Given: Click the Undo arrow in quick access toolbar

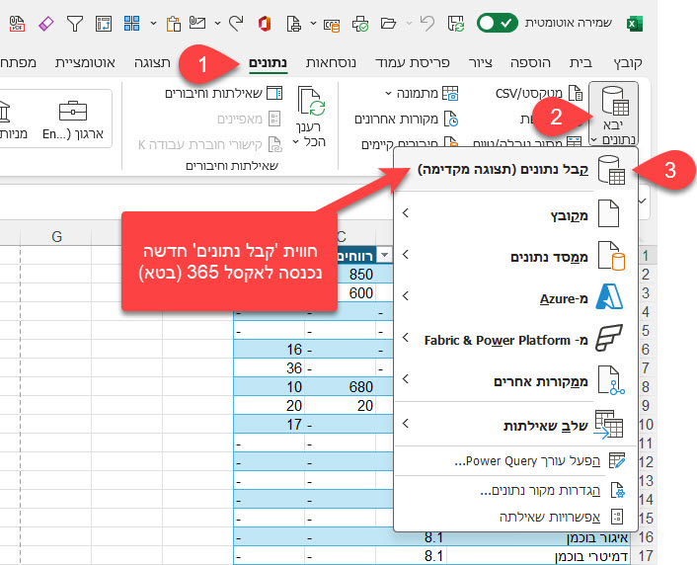Looking at the screenshot, I should (x=426, y=22).
